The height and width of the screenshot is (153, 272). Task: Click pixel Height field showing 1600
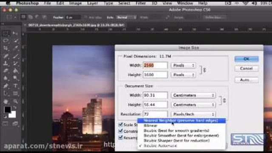155,75
